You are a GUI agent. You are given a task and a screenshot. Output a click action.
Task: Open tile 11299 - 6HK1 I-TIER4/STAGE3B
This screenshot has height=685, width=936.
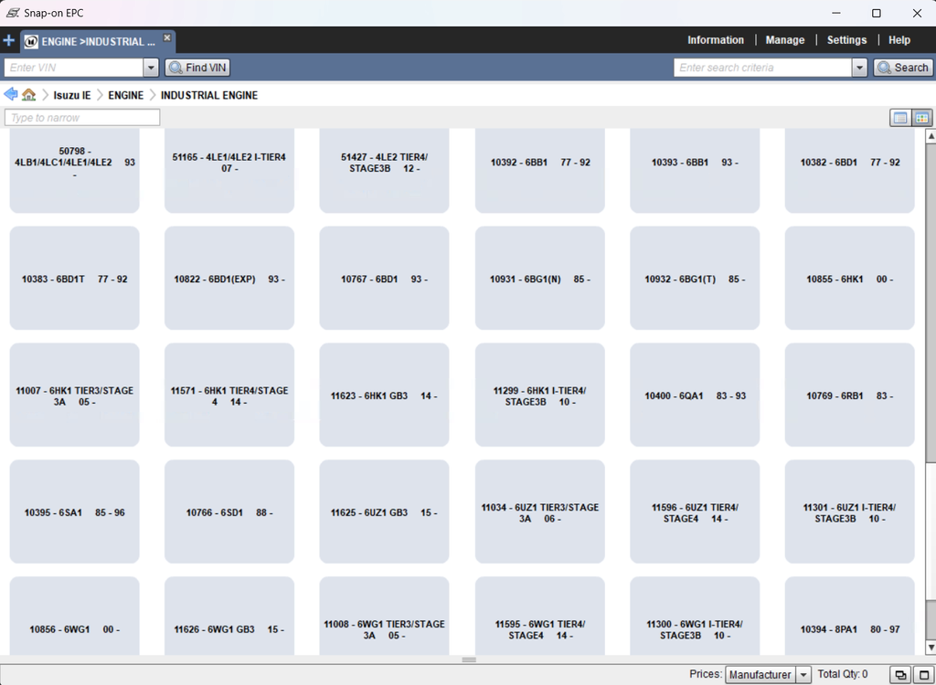tap(539, 395)
